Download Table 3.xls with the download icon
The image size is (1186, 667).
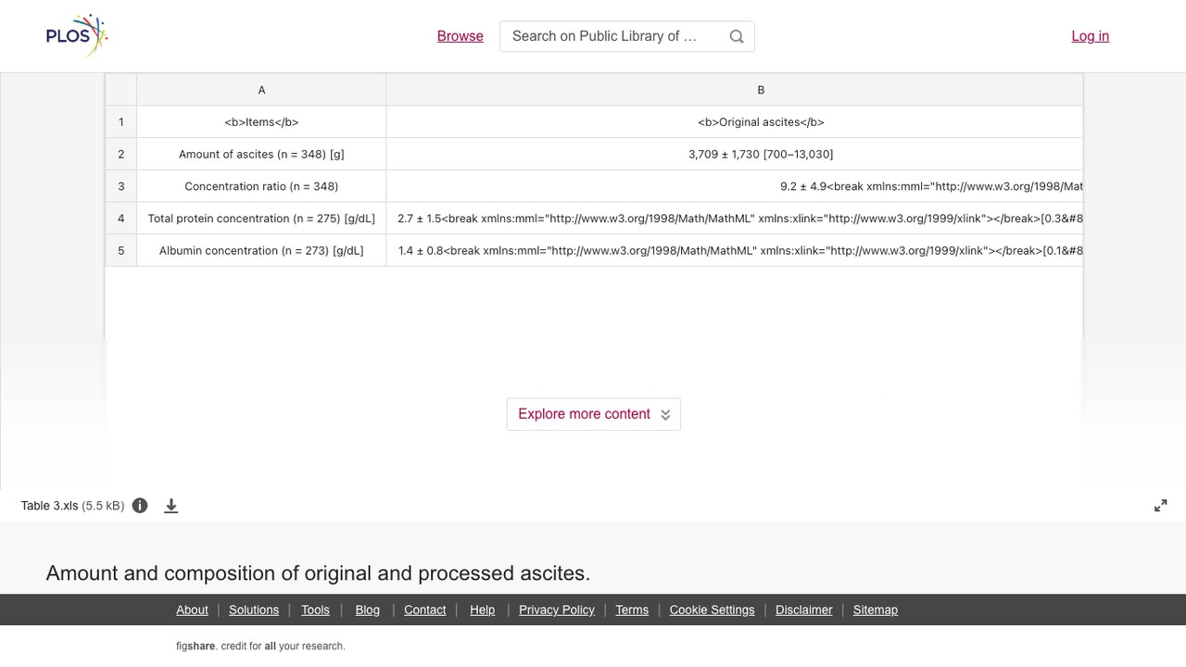coord(171,506)
